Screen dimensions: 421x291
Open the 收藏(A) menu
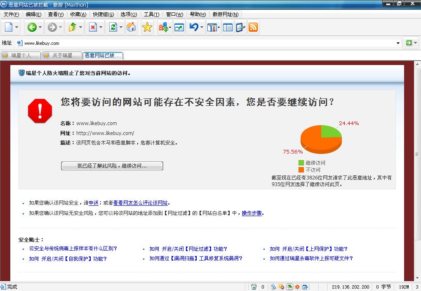point(78,14)
